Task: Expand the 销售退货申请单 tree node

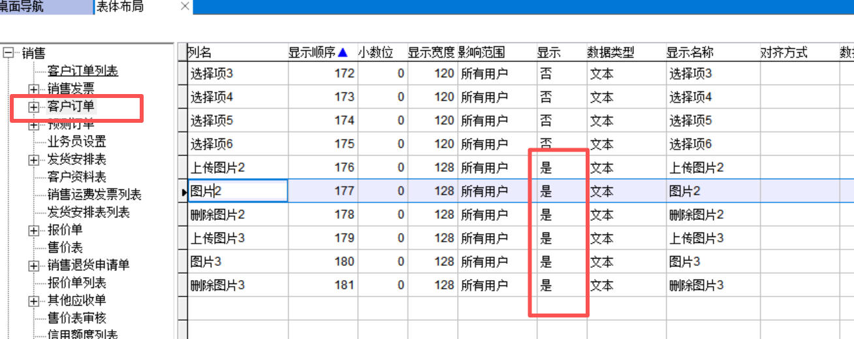Action: (33, 266)
